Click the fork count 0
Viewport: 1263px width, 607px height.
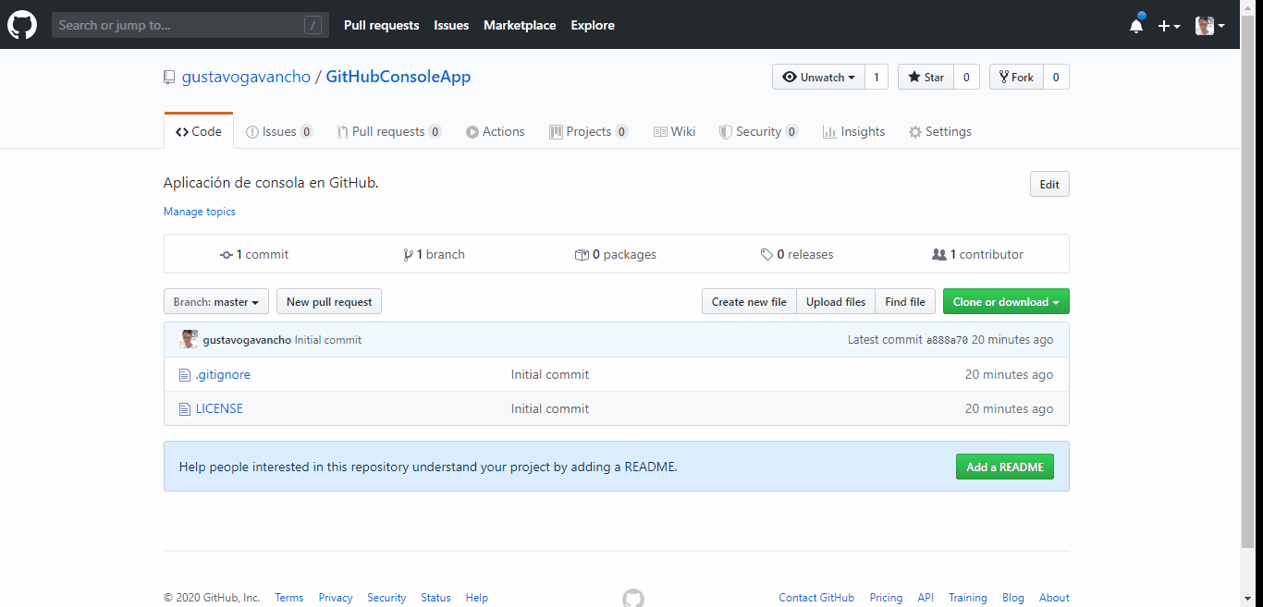tap(1056, 77)
